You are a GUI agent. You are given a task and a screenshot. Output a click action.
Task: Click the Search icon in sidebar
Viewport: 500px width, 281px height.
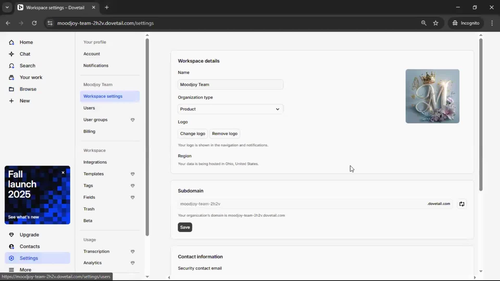[x=11, y=66]
